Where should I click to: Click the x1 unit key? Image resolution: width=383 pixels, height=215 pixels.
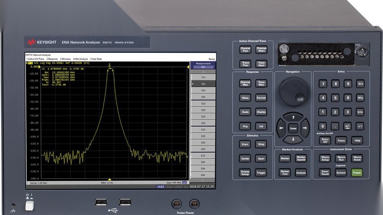pos(360,126)
